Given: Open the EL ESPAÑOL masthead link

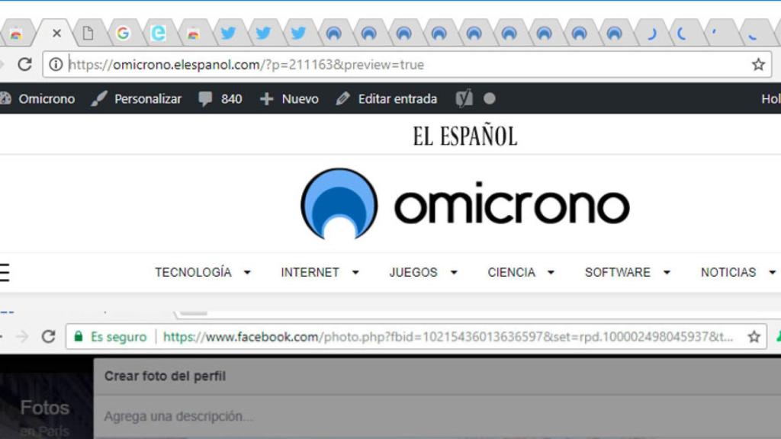Looking at the screenshot, I should coord(465,135).
